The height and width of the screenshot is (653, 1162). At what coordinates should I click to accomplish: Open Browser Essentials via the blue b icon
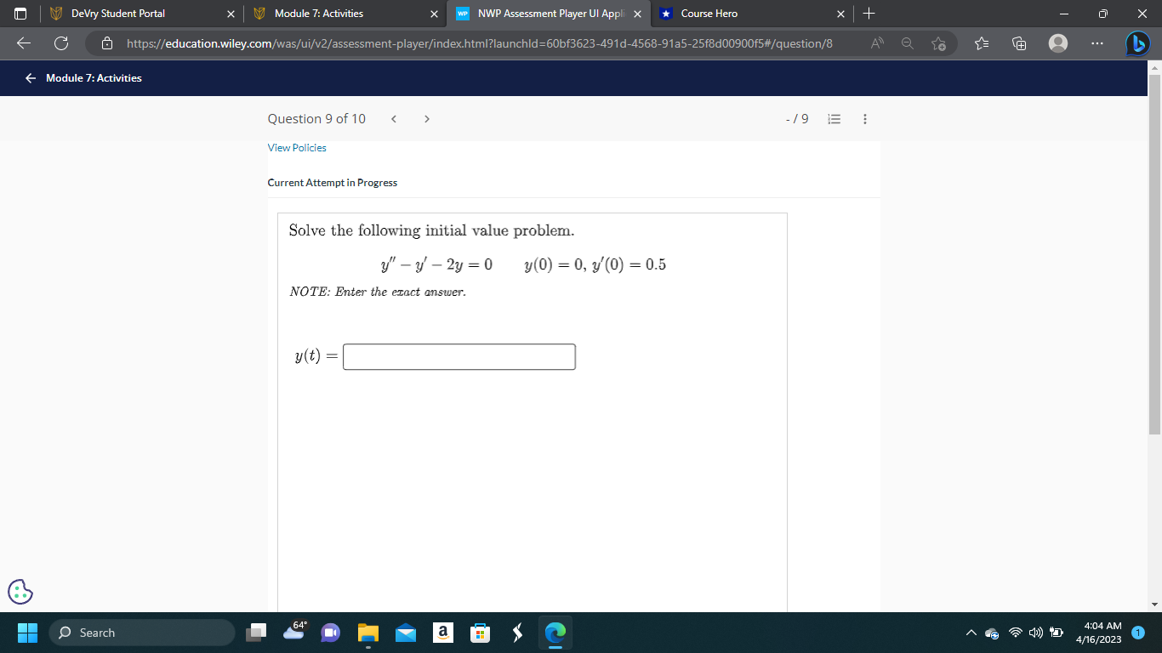pos(1138,42)
